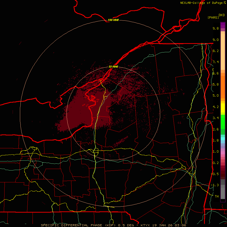Pick the bright green band of the color scale
The height and width of the screenshot is (227, 227).
click(223, 122)
